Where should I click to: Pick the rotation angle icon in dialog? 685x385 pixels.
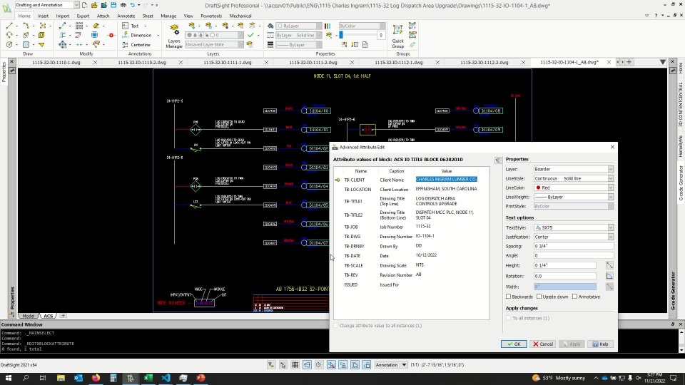coord(609,276)
